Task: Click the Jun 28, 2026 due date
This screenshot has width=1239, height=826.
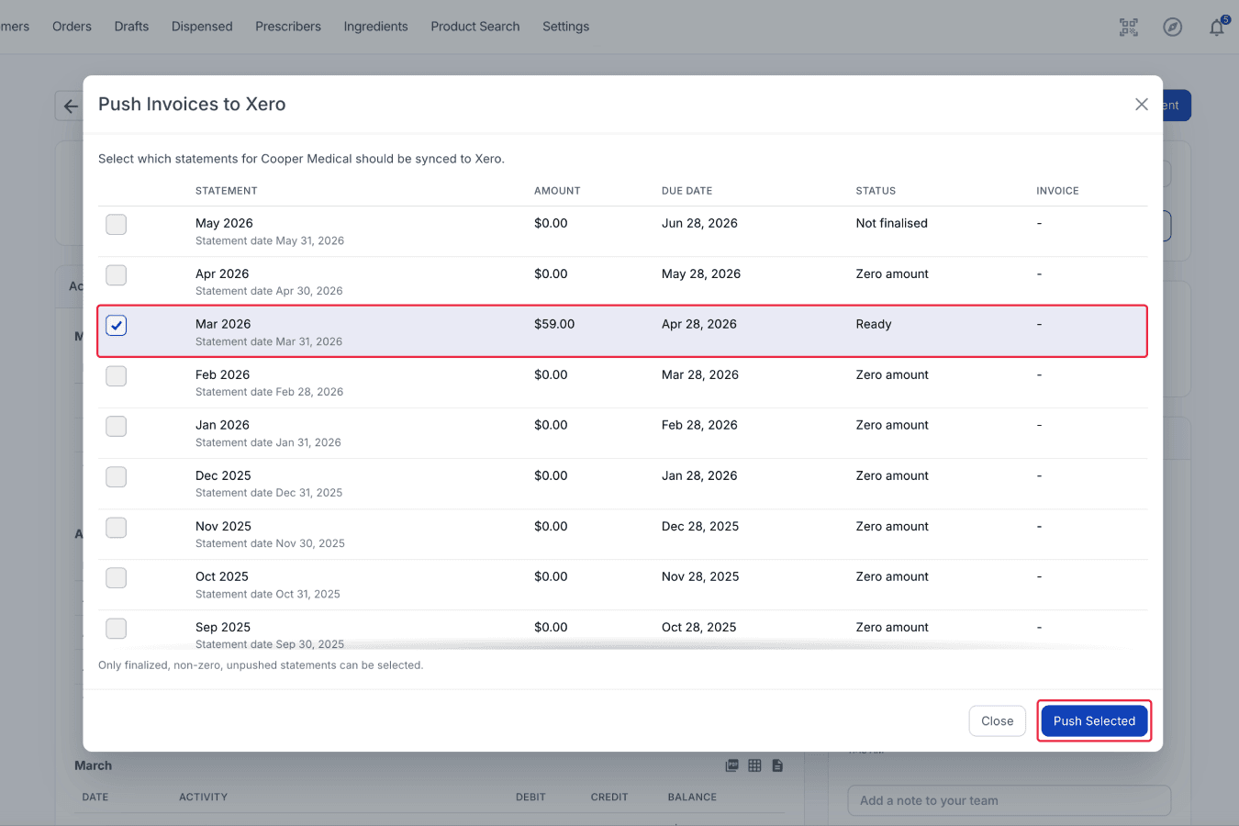Action: (x=699, y=223)
